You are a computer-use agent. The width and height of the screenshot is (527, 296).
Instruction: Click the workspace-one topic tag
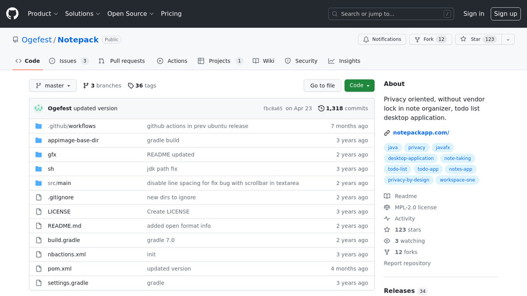tap(457, 180)
